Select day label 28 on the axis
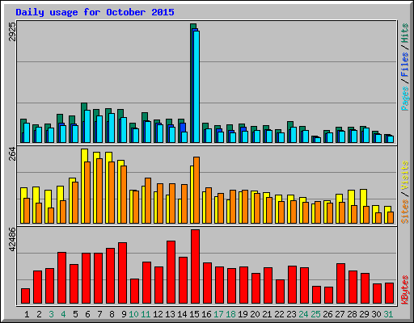 352,314
